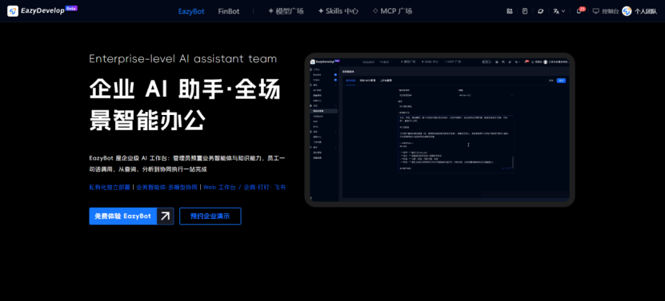This screenshot has height=301, width=665.
Task: Click the blue text 业务智能体·多模型协同
Action: pos(166,187)
